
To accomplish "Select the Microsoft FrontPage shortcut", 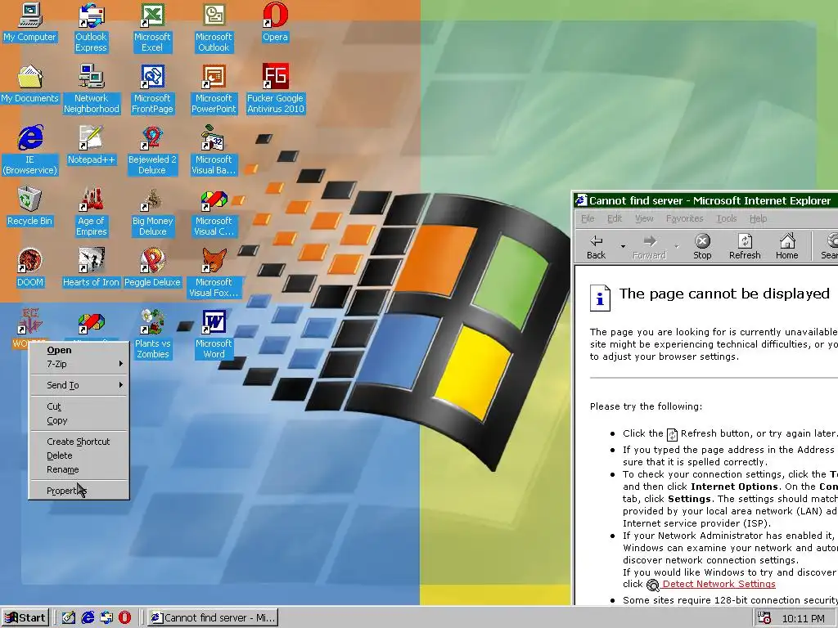I will pos(152,89).
